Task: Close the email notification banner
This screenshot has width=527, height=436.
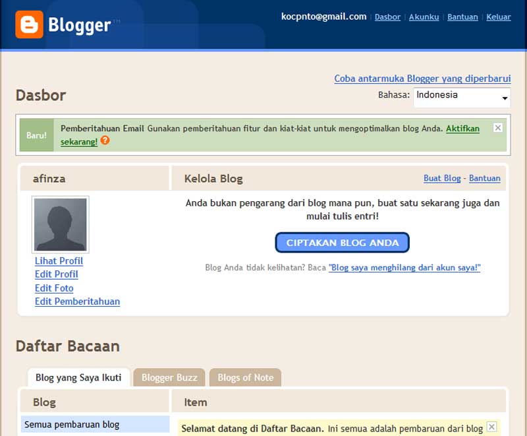Action: [498, 128]
